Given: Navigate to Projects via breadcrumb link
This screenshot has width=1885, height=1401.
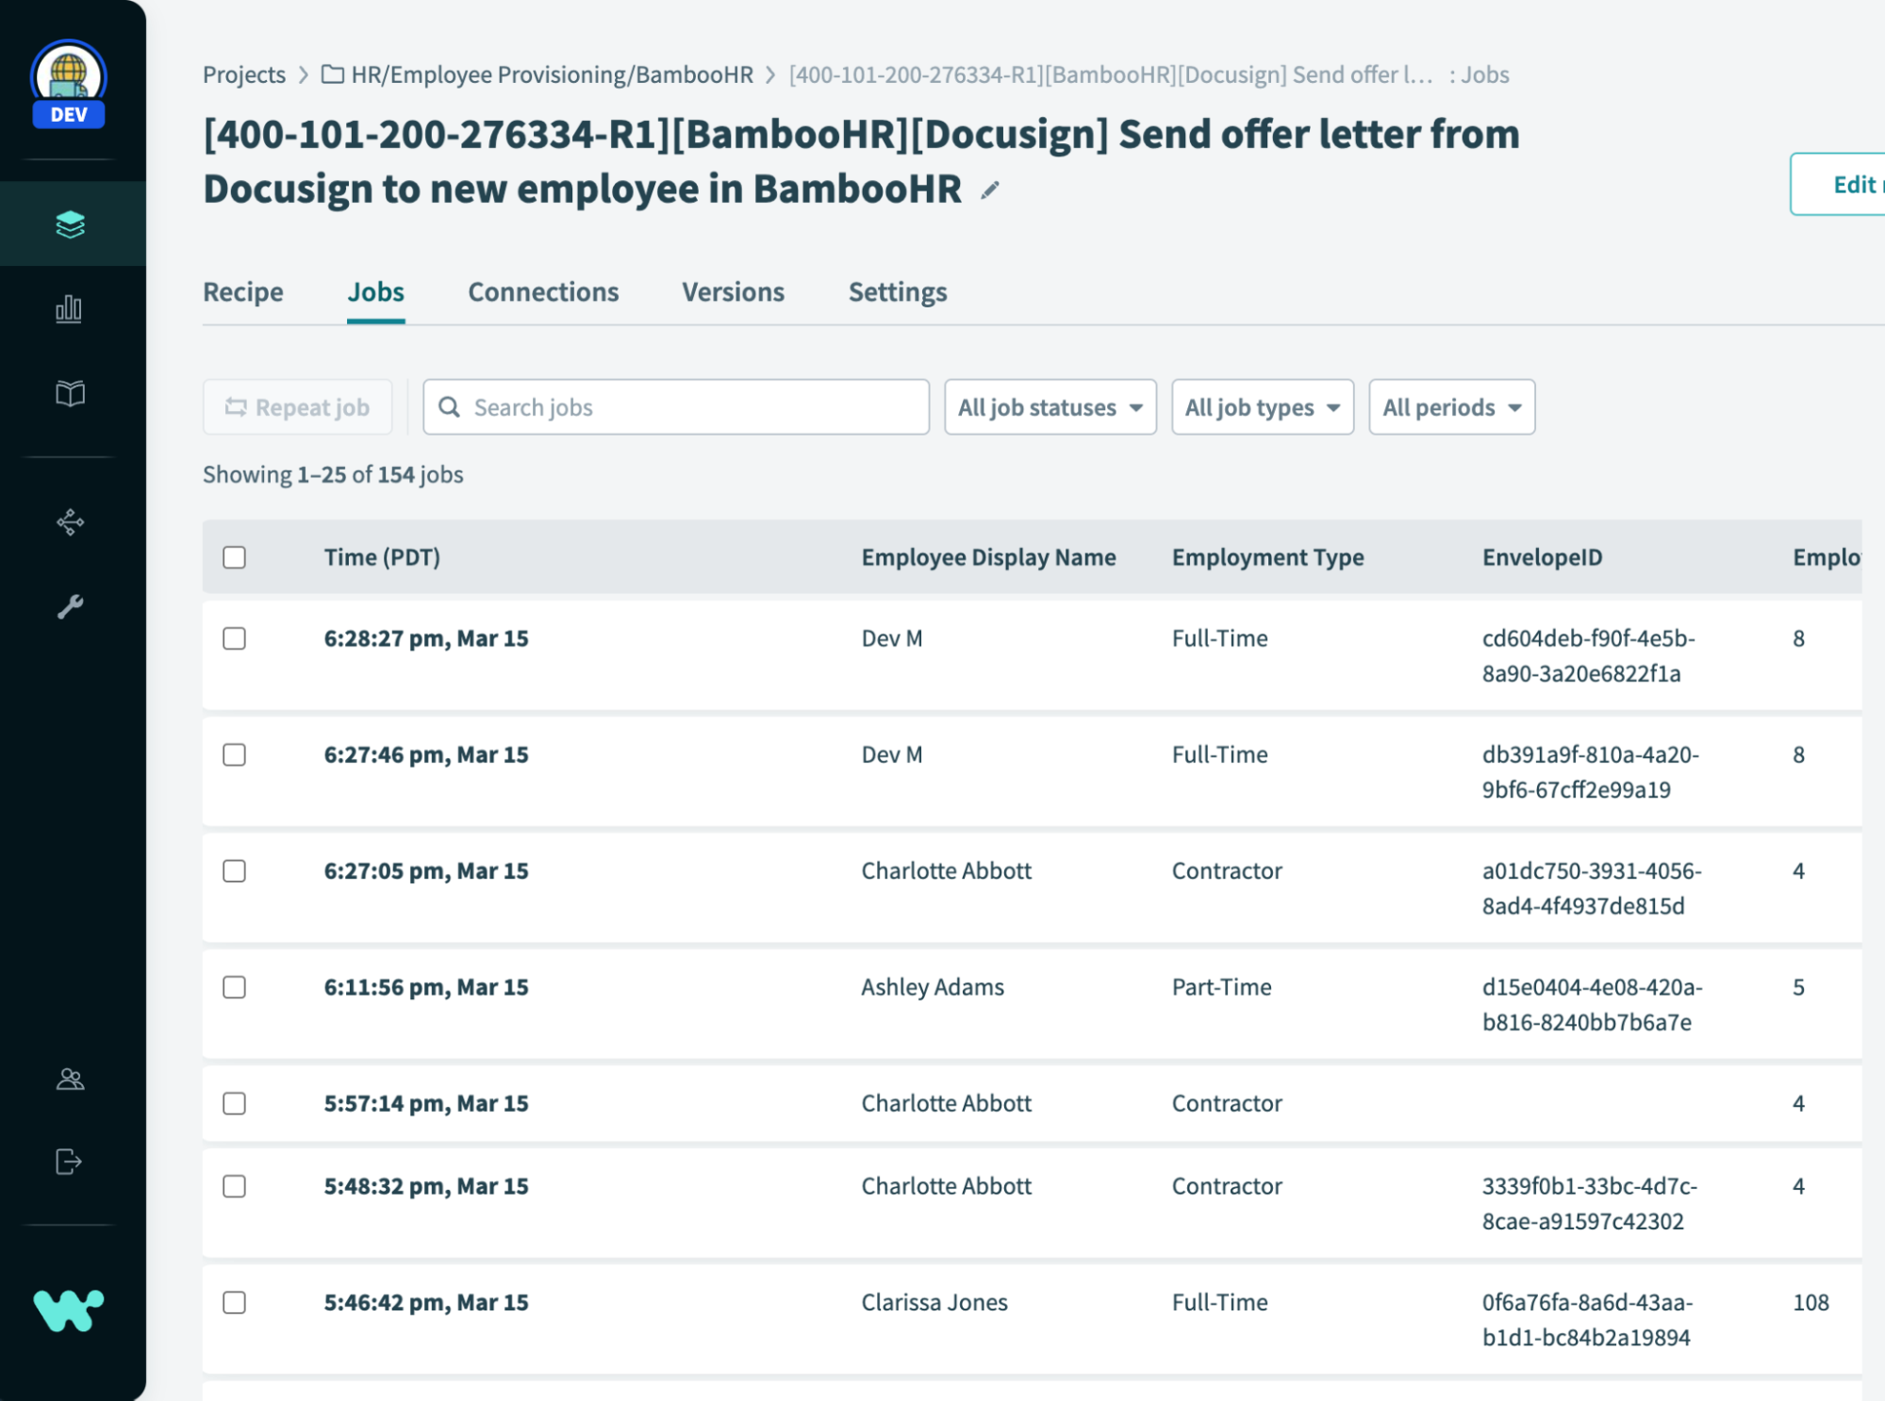Looking at the screenshot, I should click(243, 74).
